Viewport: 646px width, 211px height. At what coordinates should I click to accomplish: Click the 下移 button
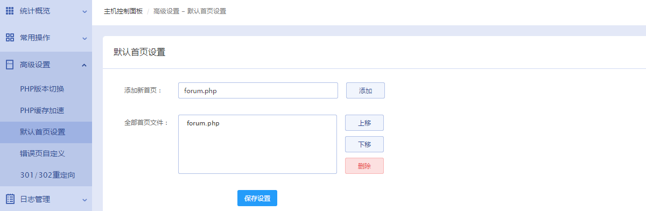(x=364, y=144)
